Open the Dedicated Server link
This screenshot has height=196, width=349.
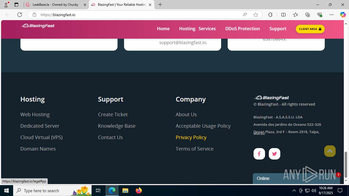point(40,126)
